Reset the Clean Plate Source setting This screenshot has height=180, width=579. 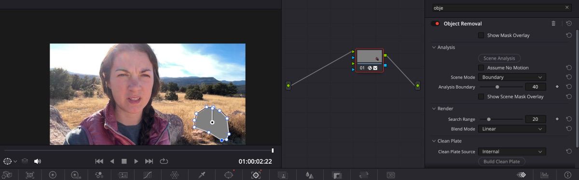569,152
